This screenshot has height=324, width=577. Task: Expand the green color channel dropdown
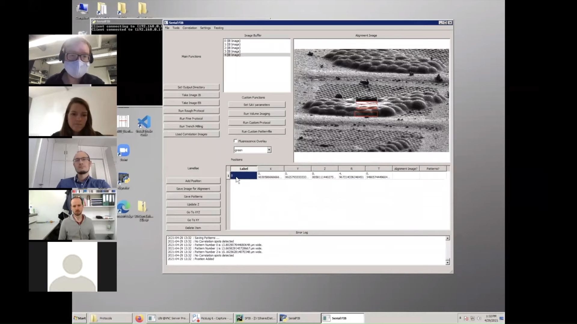click(269, 150)
